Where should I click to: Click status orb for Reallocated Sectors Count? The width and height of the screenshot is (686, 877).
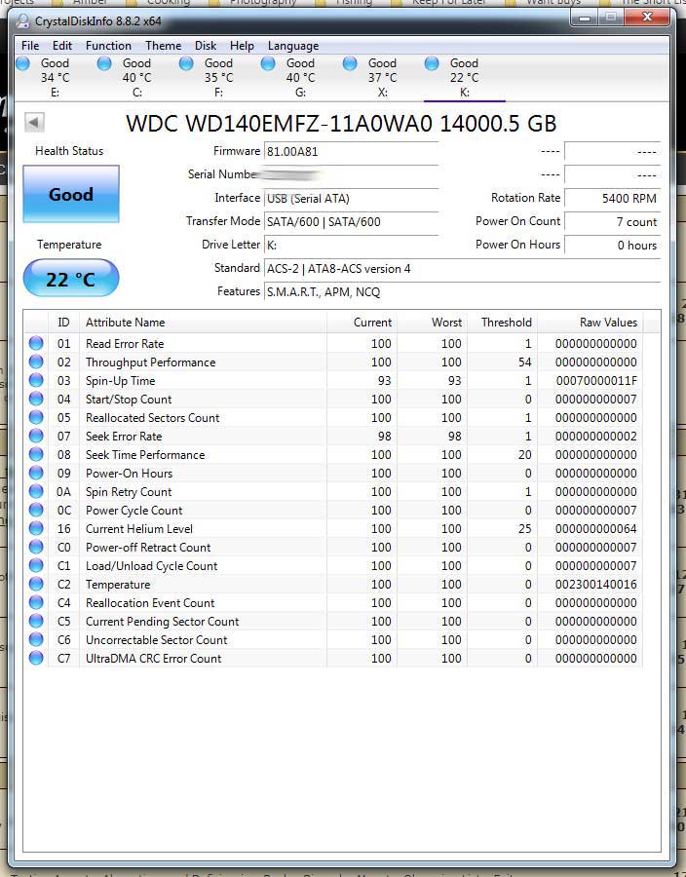(x=36, y=417)
